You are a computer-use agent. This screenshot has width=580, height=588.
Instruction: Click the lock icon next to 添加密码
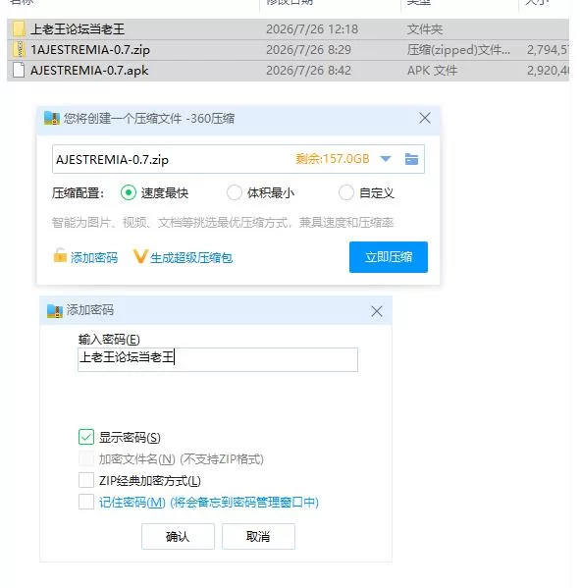(60, 255)
